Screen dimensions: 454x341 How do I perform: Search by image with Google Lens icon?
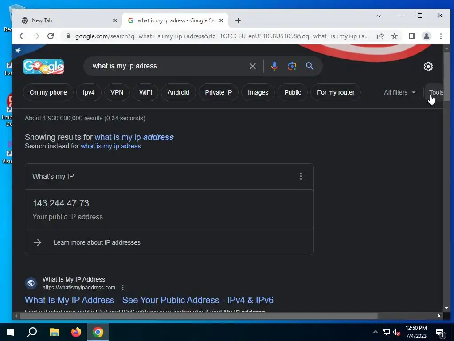click(x=292, y=66)
